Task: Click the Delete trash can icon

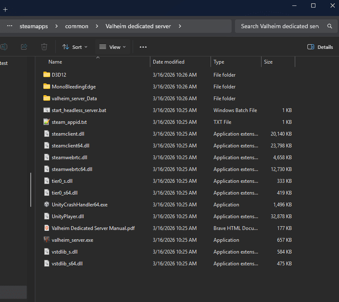Action: pos(44,47)
